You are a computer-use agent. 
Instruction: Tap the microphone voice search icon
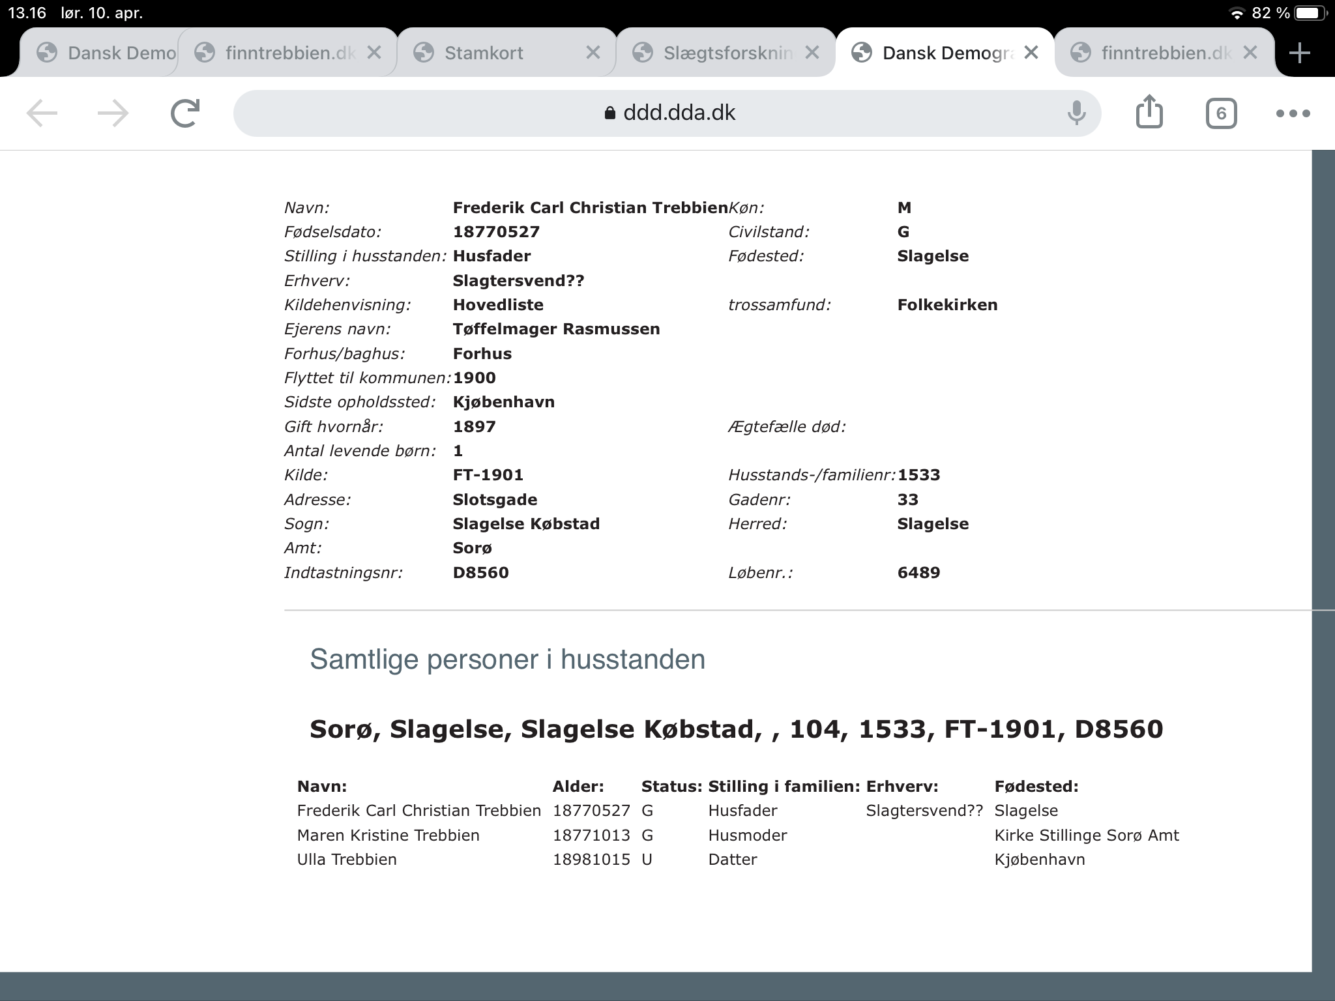pyautogui.click(x=1076, y=113)
